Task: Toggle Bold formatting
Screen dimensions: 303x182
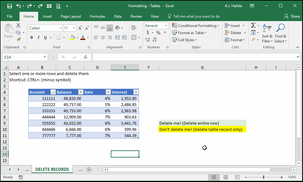Action: click(32, 38)
